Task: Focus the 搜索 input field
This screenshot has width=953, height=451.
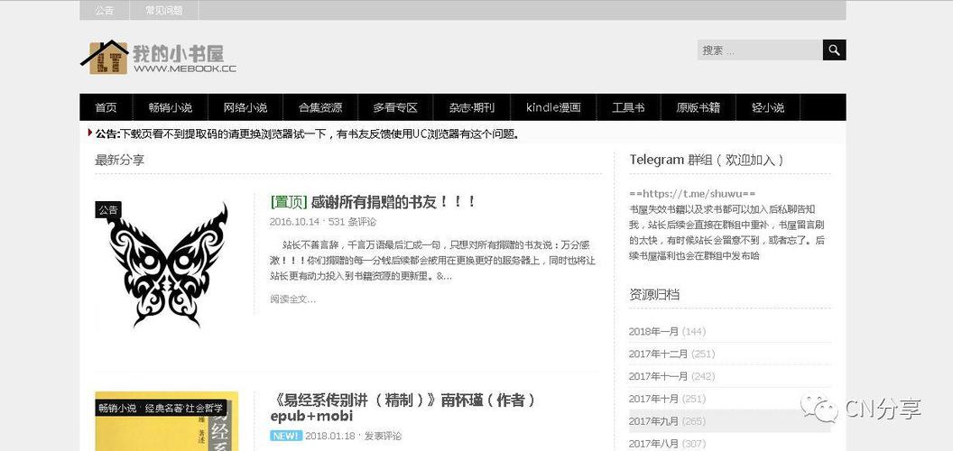Action: coord(760,50)
